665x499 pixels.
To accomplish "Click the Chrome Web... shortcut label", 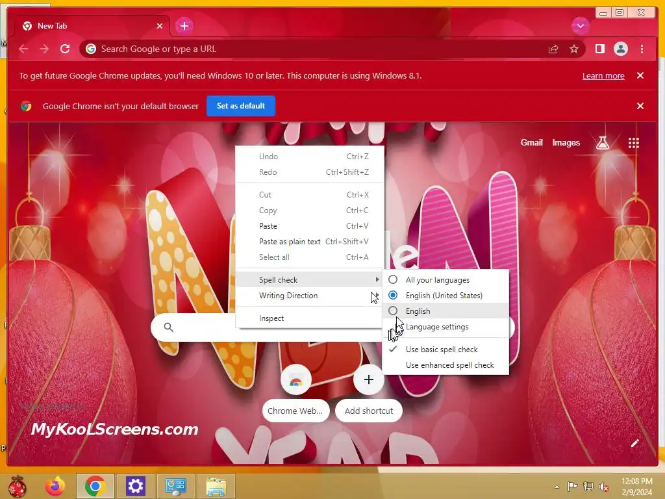I will [295, 411].
